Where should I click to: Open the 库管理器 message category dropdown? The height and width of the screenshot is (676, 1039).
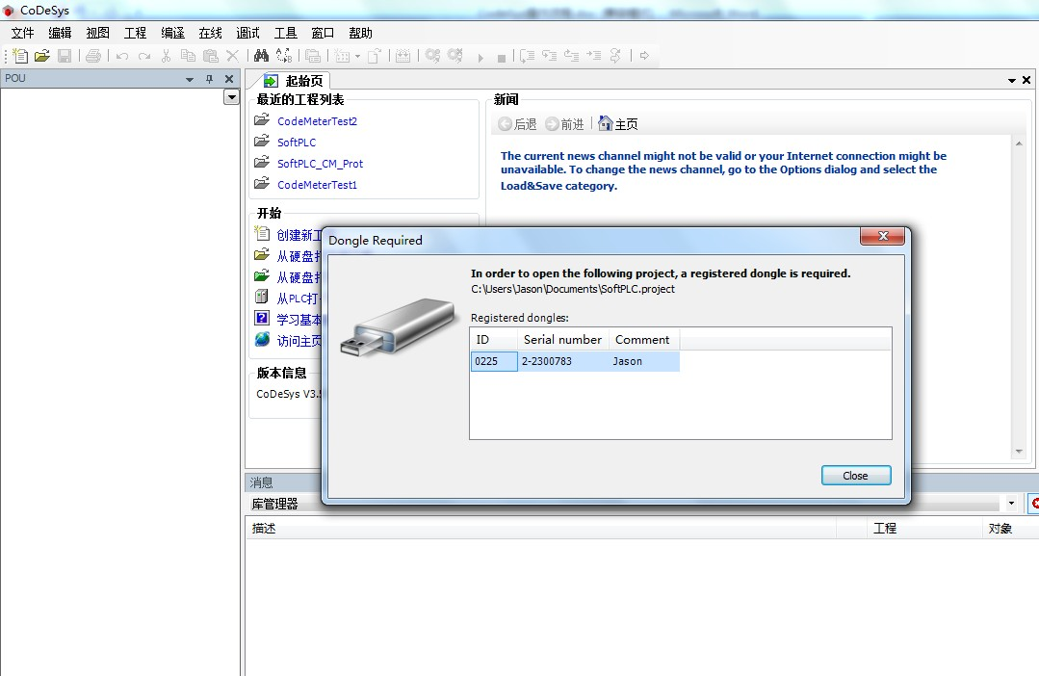1011,503
